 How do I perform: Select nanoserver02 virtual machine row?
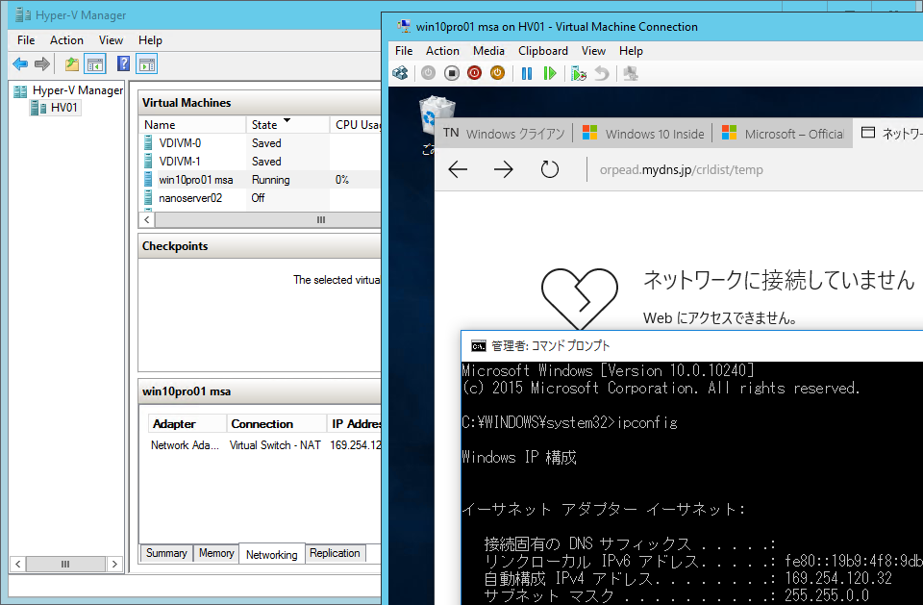click(261, 198)
